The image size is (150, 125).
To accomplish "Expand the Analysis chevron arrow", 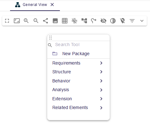I will 101,90.
